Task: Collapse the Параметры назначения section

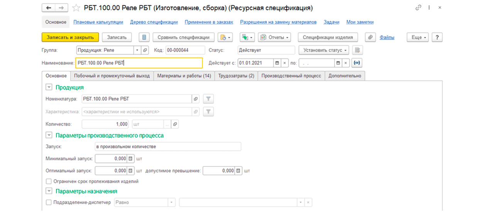Action: (49, 191)
